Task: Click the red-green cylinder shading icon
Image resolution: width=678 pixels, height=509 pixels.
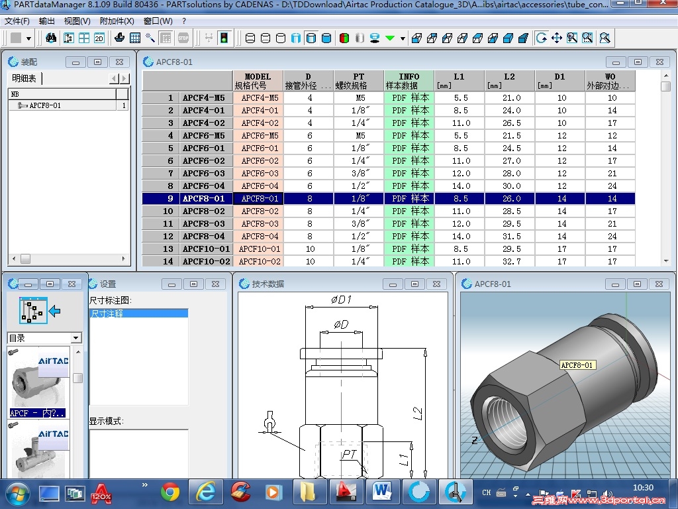Action: click(x=344, y=38)
